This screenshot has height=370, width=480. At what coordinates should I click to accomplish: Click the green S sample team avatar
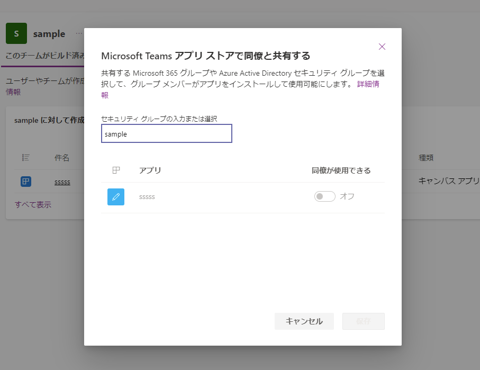click(x=16, y=33)
